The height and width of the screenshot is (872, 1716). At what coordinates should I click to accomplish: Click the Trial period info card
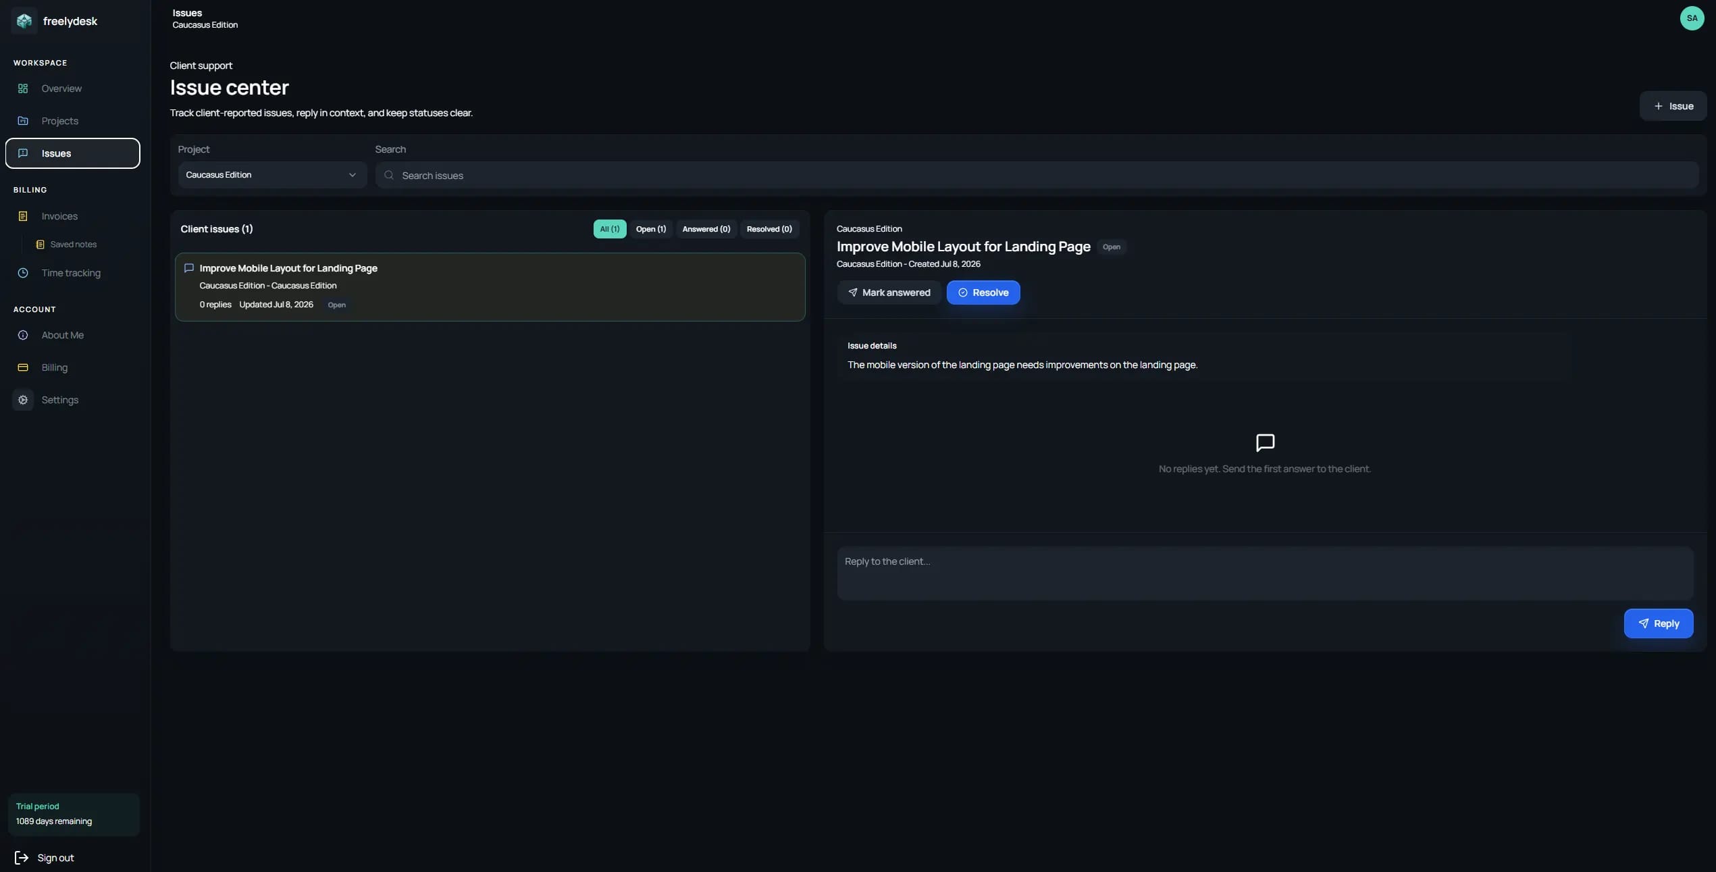click(74, 814)
